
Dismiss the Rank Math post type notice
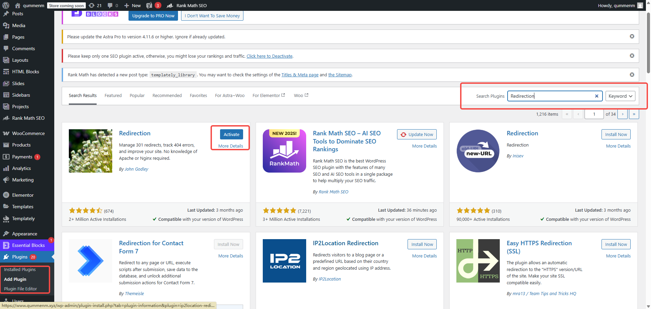(632, 75)
